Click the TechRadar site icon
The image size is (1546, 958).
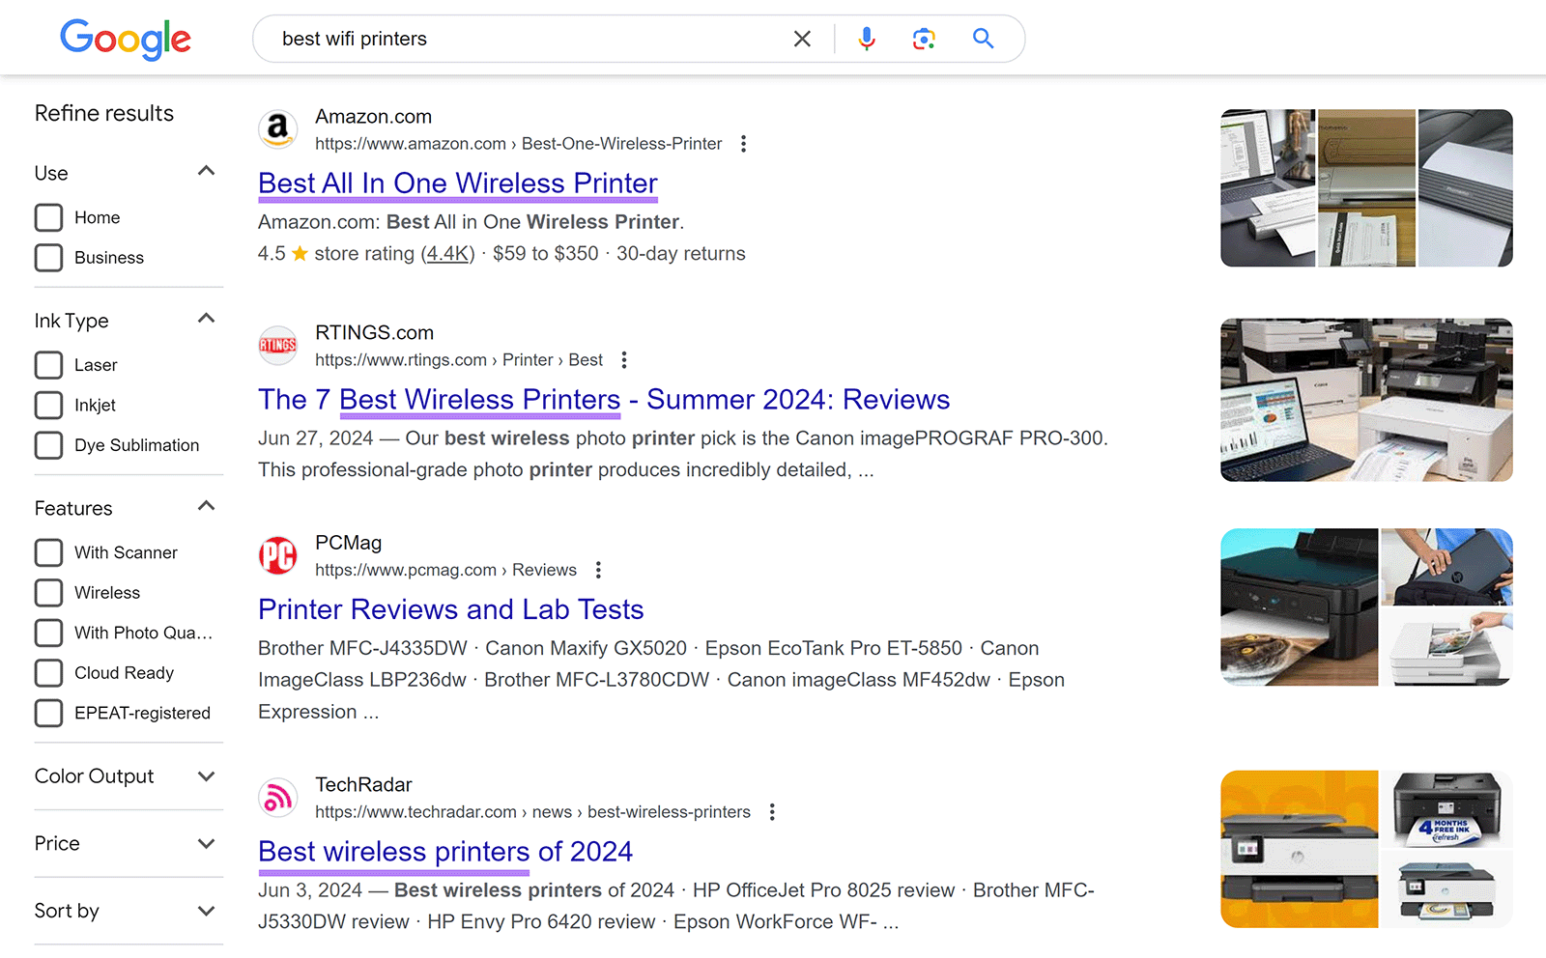coord(277,798)
